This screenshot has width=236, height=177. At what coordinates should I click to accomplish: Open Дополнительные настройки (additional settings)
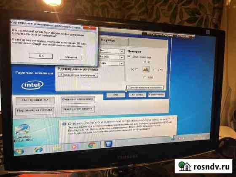[x=145, y=88]
